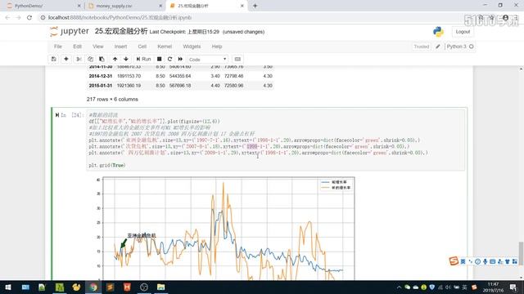Open the command palette keyboard icon
Screen dimensions: 524x294
point(237,59)
